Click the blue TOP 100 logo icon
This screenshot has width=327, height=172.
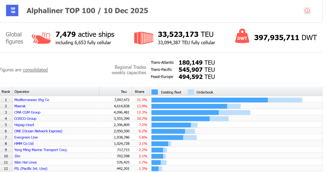coord(12,11)
